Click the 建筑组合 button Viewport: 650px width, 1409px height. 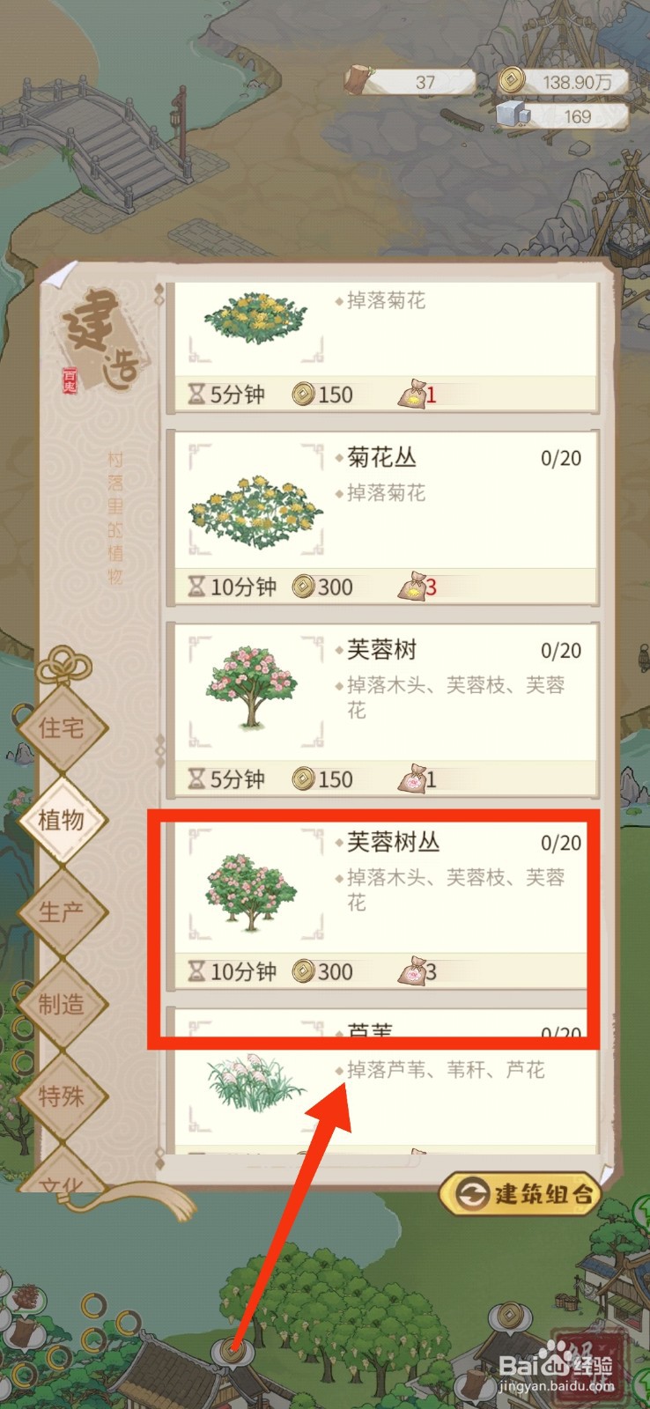521,1193
